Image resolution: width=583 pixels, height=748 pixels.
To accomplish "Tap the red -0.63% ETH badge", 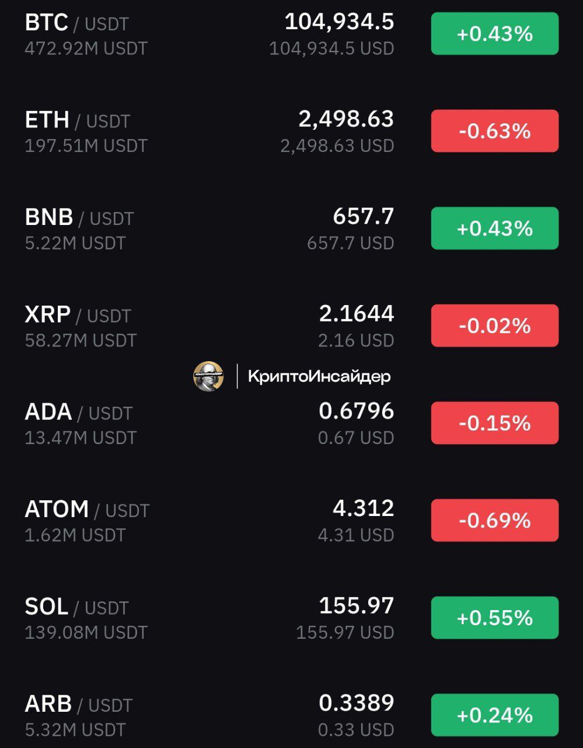I will [x=495, y=131].
